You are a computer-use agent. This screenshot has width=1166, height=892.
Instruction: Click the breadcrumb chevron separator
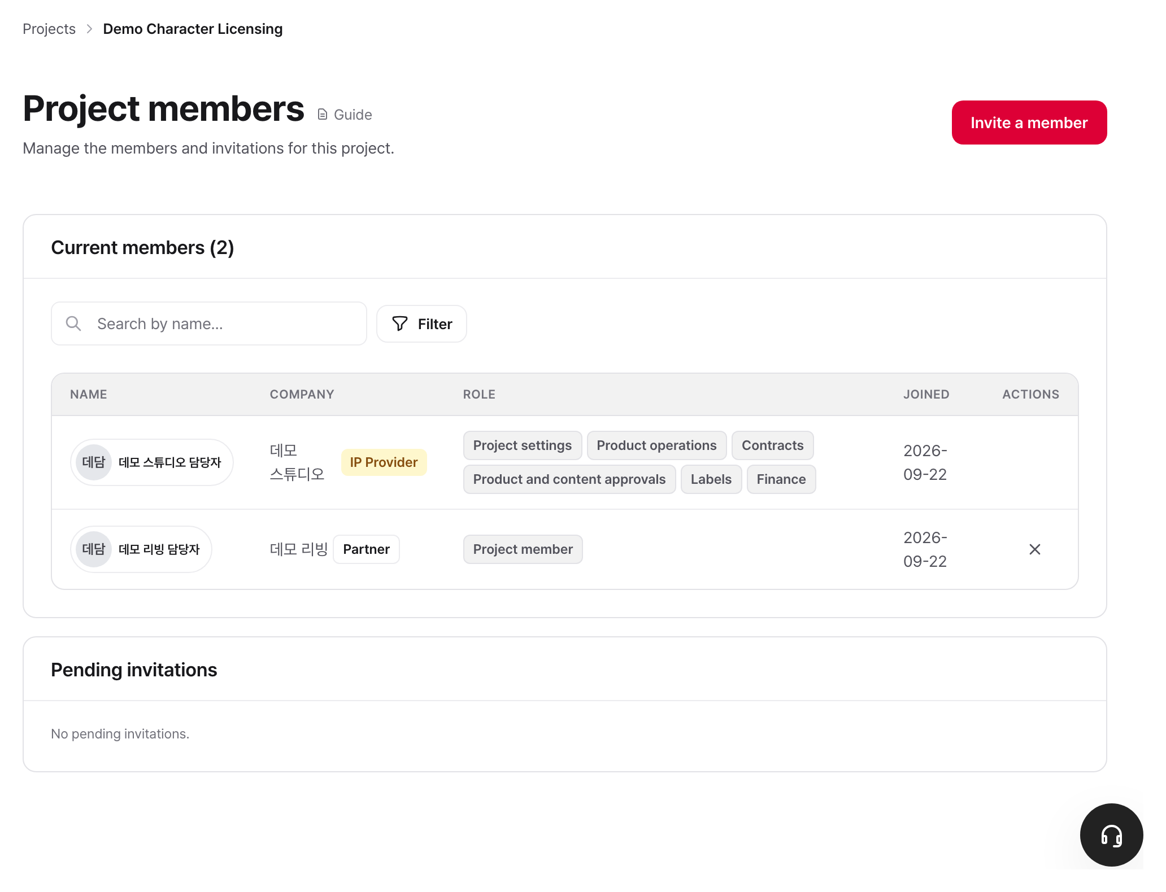pyautogui.click(x=89, y=29)
